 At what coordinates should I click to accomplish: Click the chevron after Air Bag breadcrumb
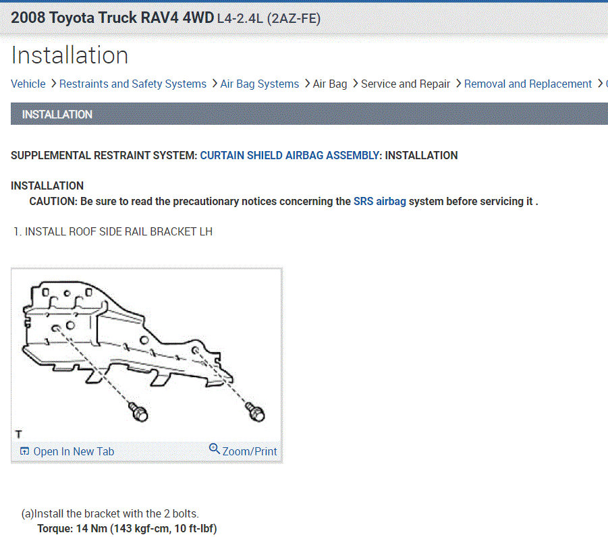tap(355, 84)
